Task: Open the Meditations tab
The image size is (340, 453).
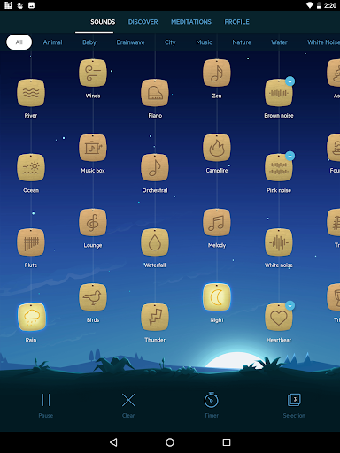Action: (191, 22)
